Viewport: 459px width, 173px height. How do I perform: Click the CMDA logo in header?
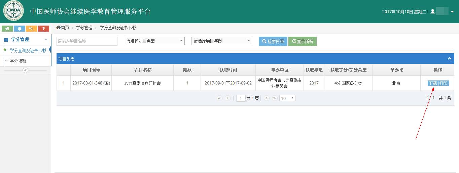(x=13, y=11)
